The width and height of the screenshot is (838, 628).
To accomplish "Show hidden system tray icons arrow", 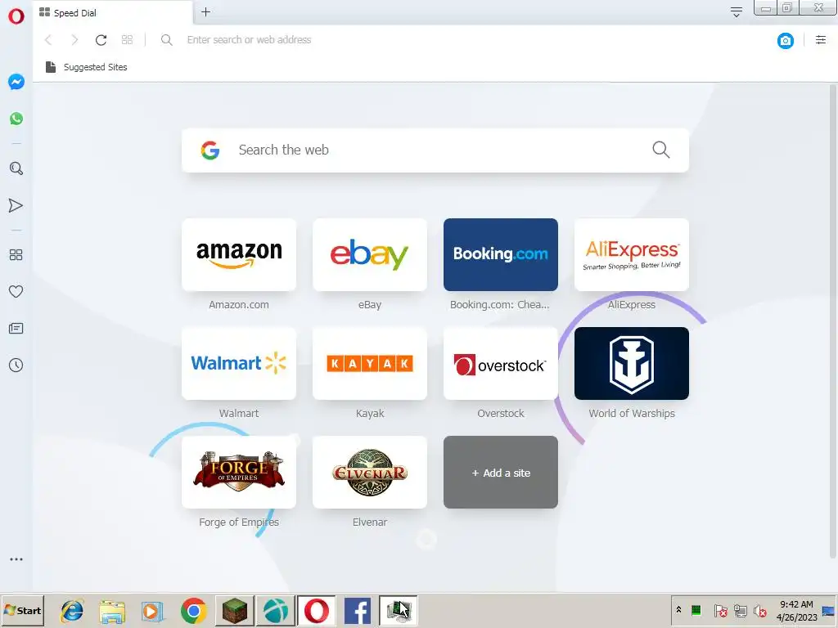I will tap(678, 610).
